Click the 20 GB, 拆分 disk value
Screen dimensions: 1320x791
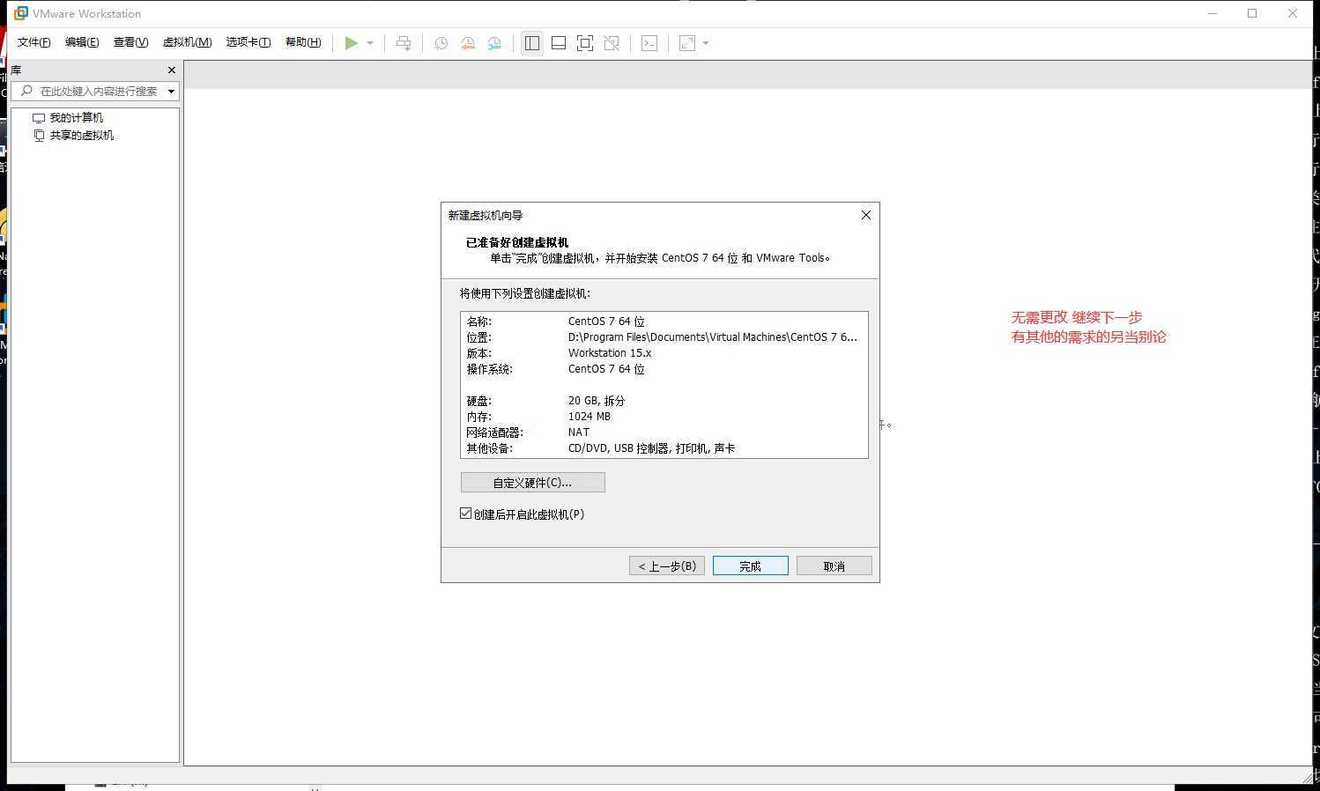(597, 401)
